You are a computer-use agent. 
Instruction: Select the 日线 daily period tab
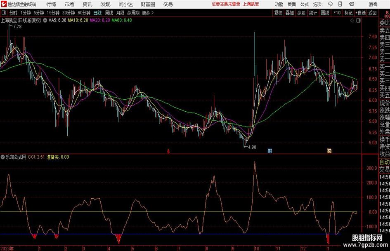[97, 13]
